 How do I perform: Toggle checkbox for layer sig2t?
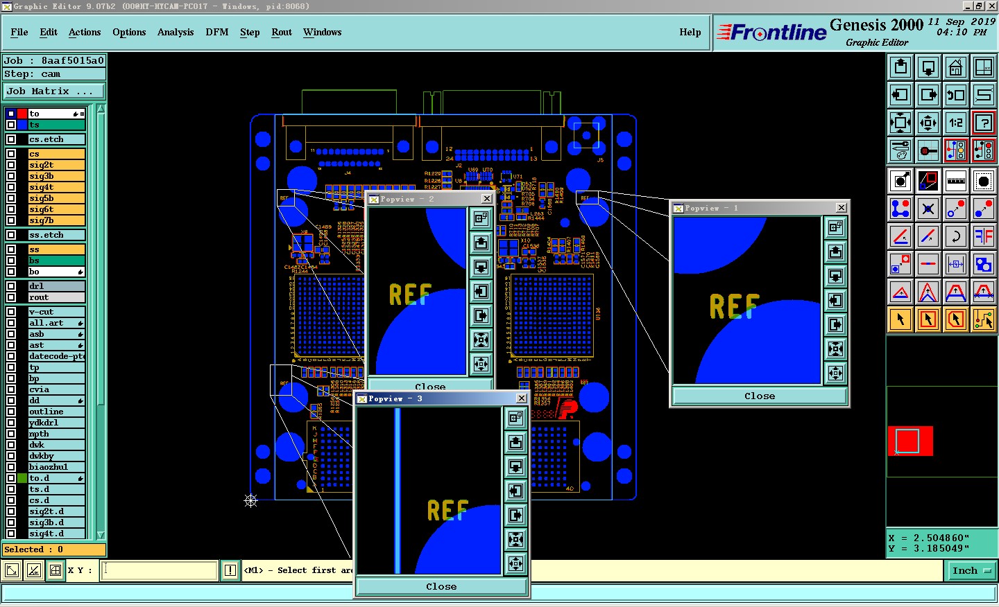[10, 165]
